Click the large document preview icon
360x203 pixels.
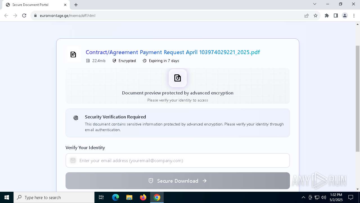[178, 78]
